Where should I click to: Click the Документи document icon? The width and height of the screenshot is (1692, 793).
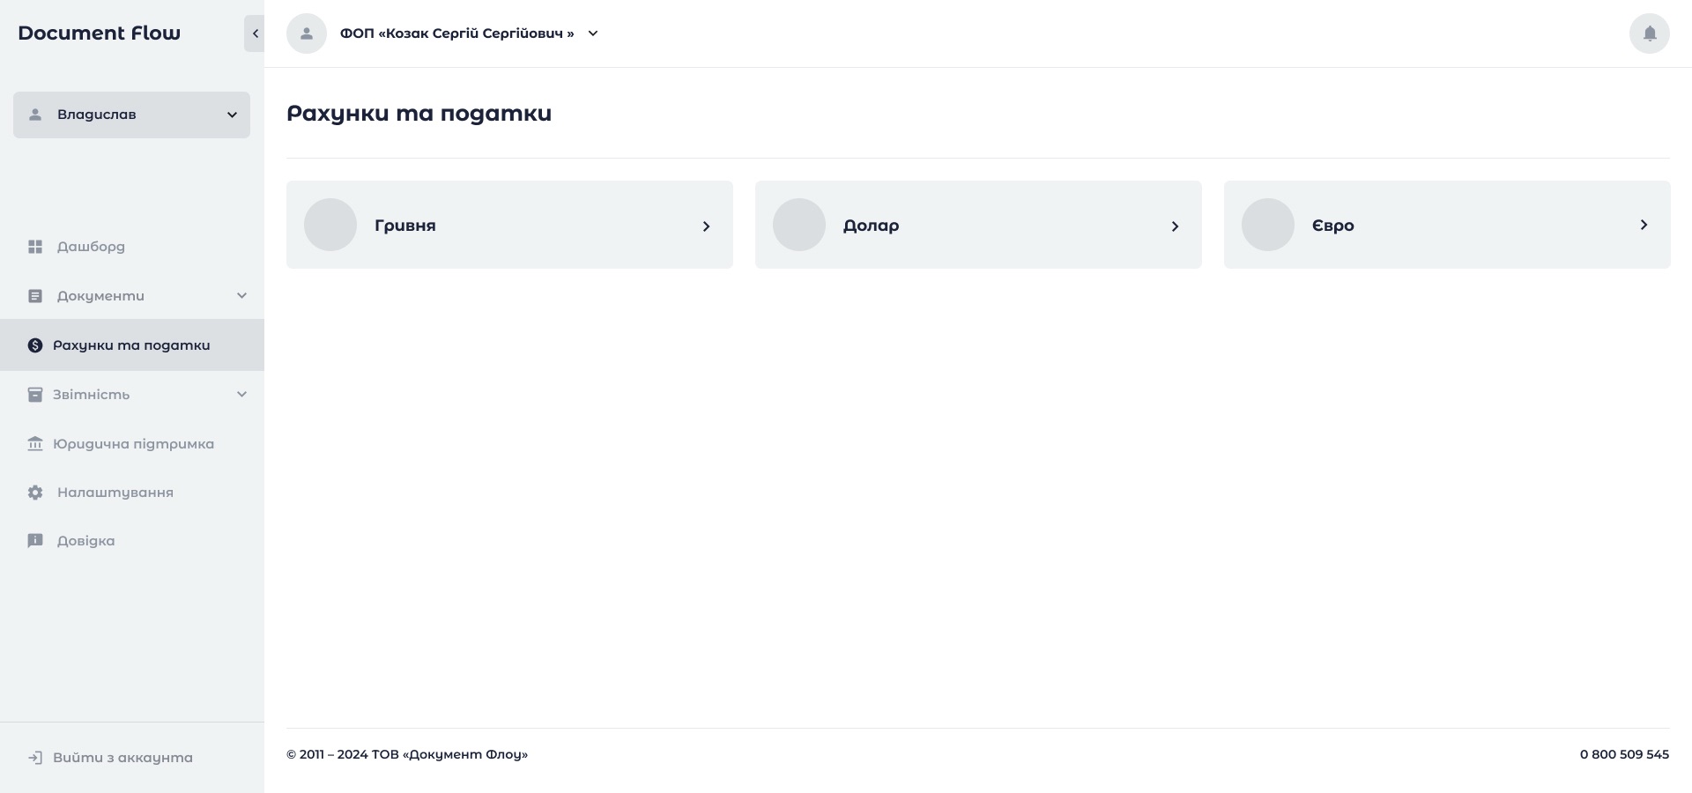tap(35, 296)
